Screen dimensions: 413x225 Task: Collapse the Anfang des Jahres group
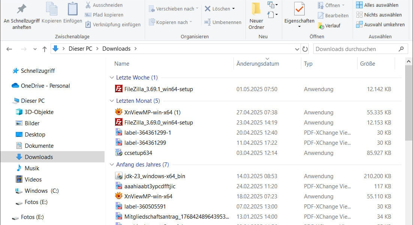click(x=112, y=164)
